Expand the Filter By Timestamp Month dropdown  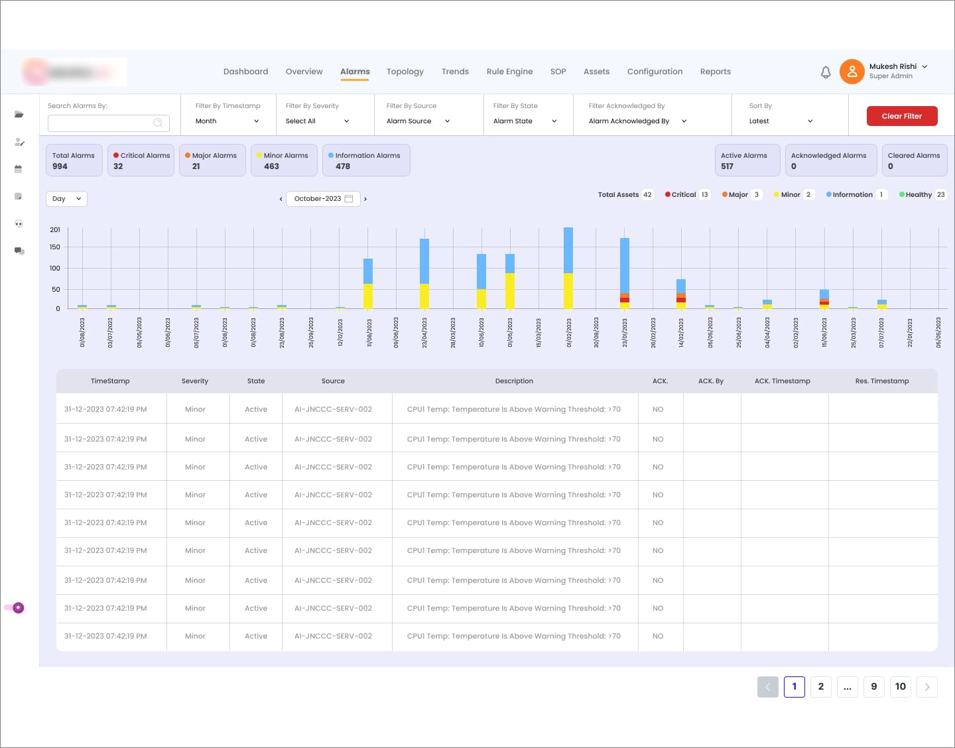pyautogui.click(x=227, y=121)
